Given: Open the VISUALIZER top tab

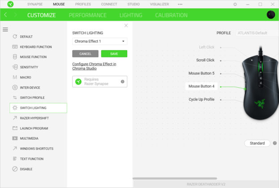Looking at the screenshot, I should [x=159, y=4].
